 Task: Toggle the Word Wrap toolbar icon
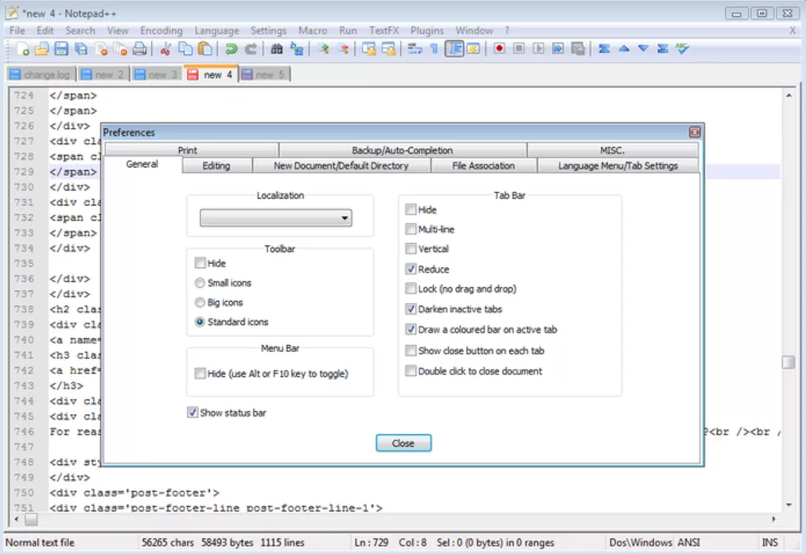pyautogui.click(x=415, y=48)
